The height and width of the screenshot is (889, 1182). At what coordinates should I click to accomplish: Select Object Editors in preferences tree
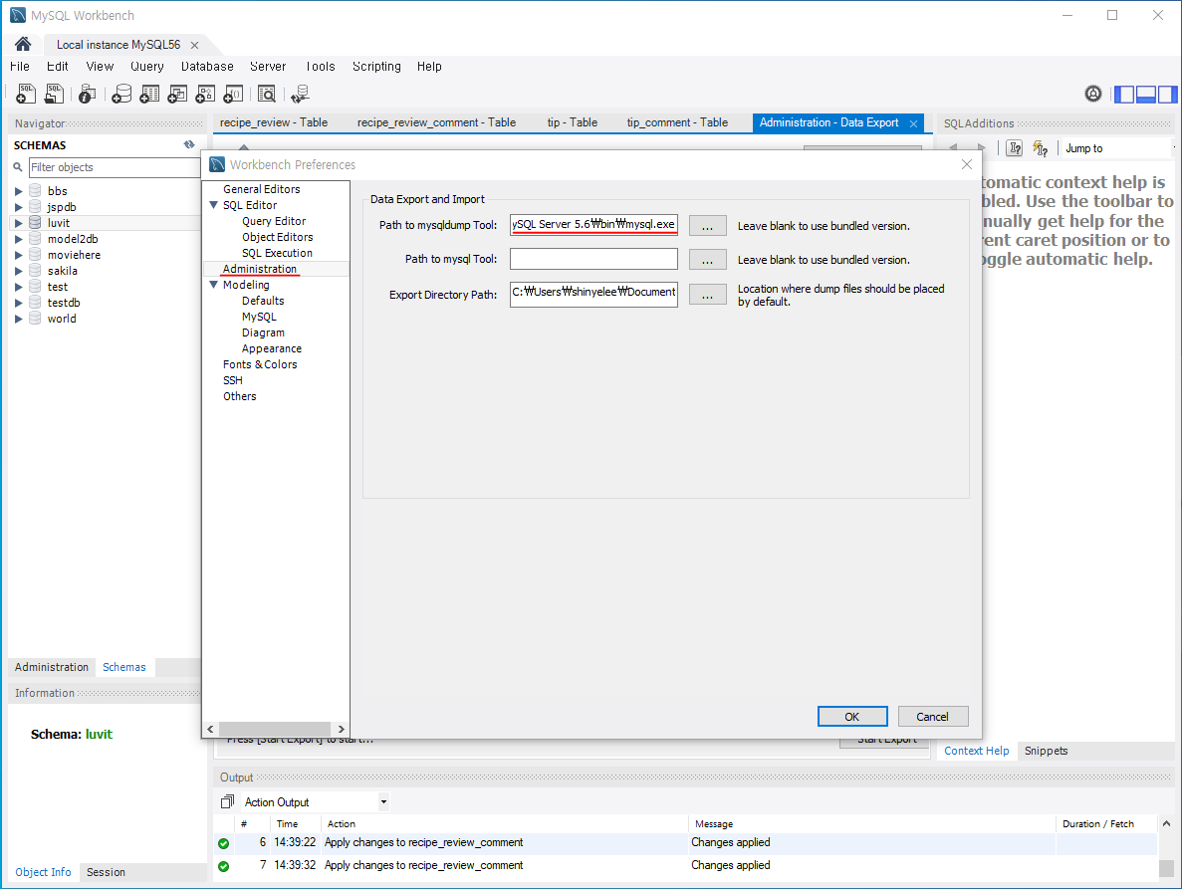[278, 237]
